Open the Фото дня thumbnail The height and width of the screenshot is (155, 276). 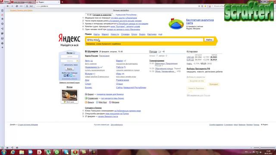tap(69, 95)
